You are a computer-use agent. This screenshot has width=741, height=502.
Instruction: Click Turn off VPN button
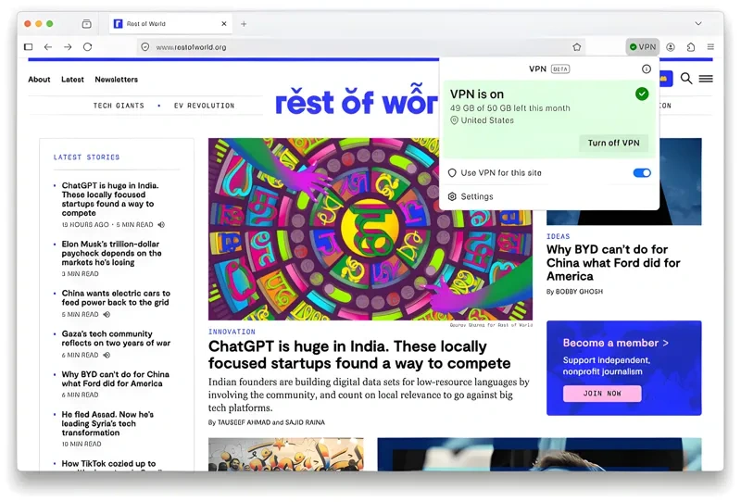coord(613,143)
